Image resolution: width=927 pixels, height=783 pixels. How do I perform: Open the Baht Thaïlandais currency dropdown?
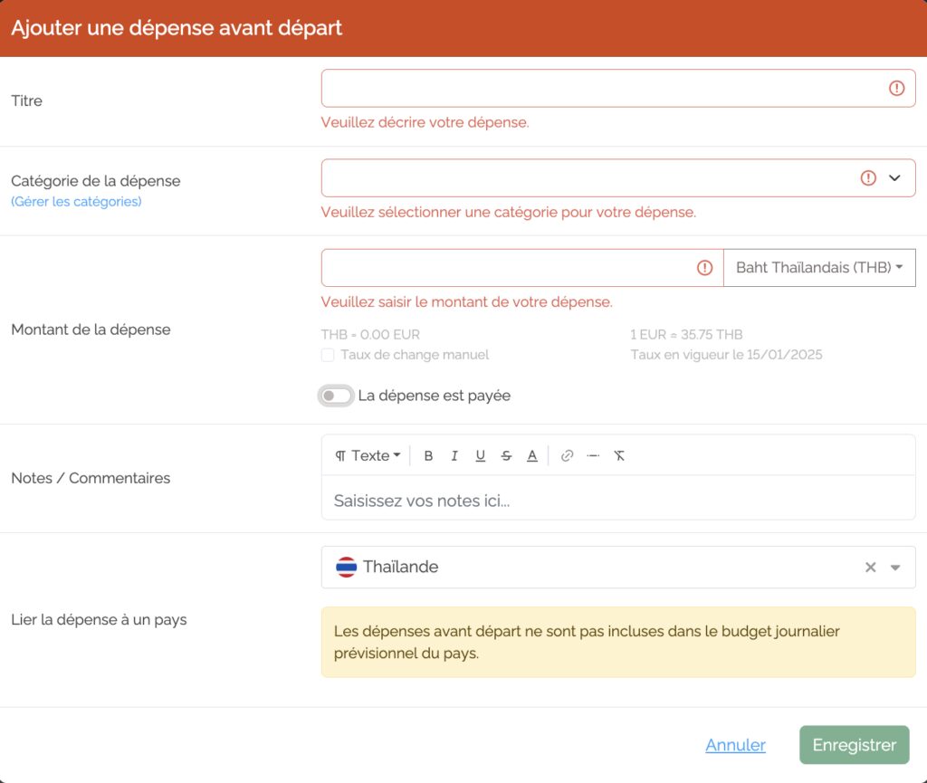[x=819, y=268]
